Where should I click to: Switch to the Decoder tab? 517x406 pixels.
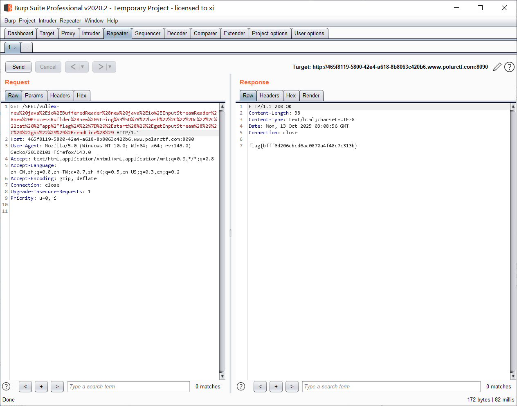177,34
